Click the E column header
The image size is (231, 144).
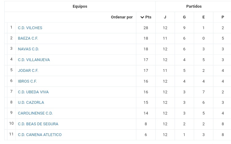click(204, 17)
